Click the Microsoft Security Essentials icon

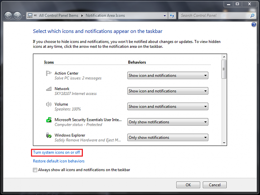tap(49, 120)
